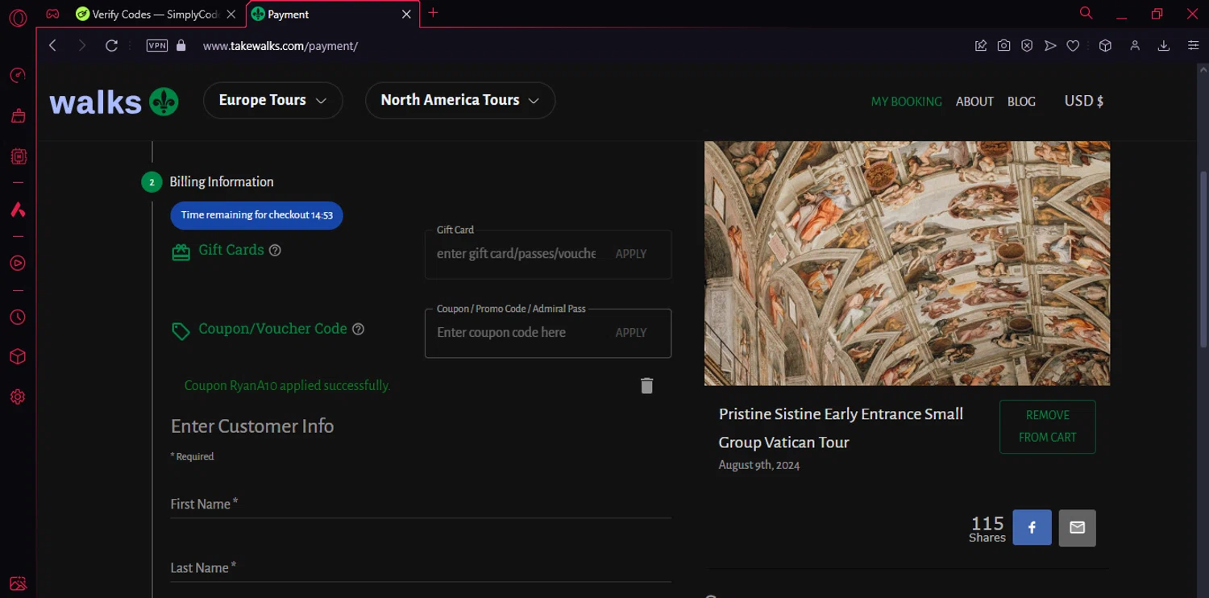Click the checkout time remaining badge
Viewport: 1209px width, 598px height.
click(256, 215)
